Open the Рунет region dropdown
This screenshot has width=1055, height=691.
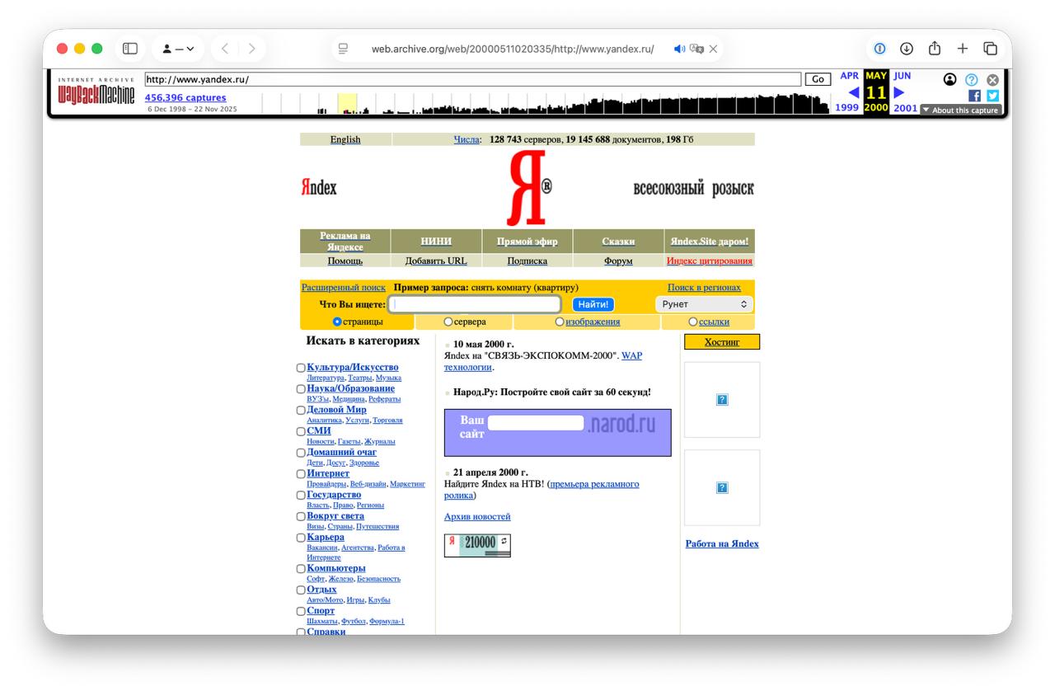coord(705,304)
